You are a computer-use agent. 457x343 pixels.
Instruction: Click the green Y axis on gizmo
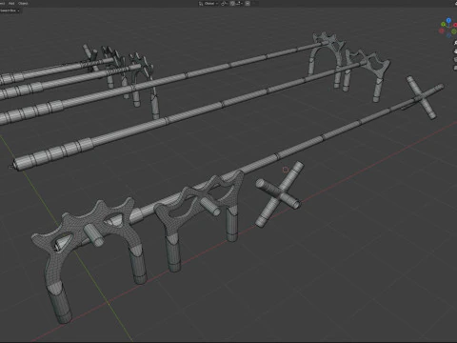(x=444, y=25)
